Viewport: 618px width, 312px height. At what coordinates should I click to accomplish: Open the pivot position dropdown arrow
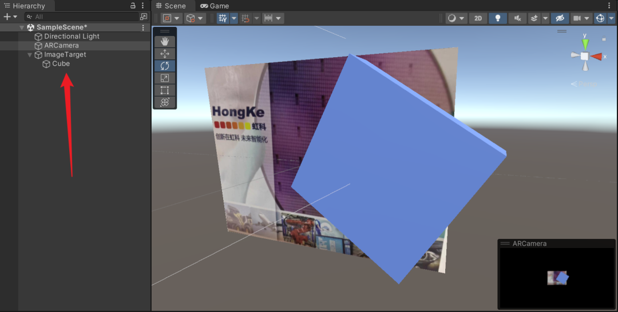[x=177, y=18]
